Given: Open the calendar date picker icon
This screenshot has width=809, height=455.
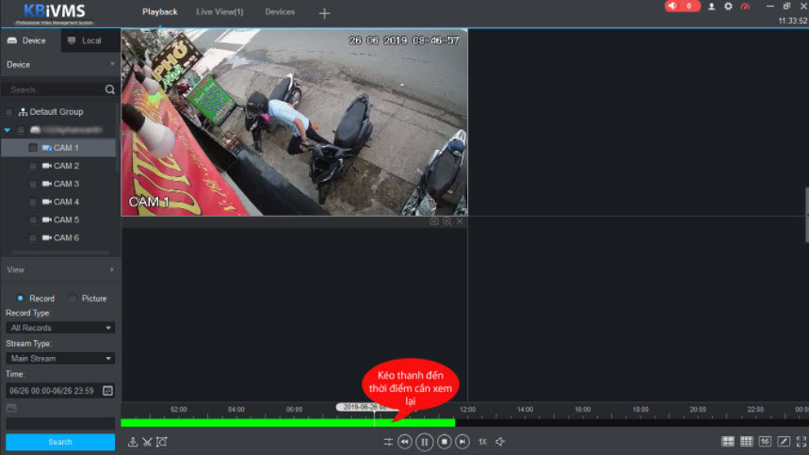Looking at the screenshot, I should coord(107,390).
